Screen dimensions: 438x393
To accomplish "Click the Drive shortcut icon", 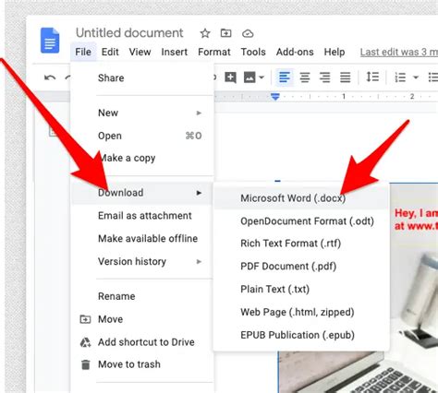I will 85,342.
